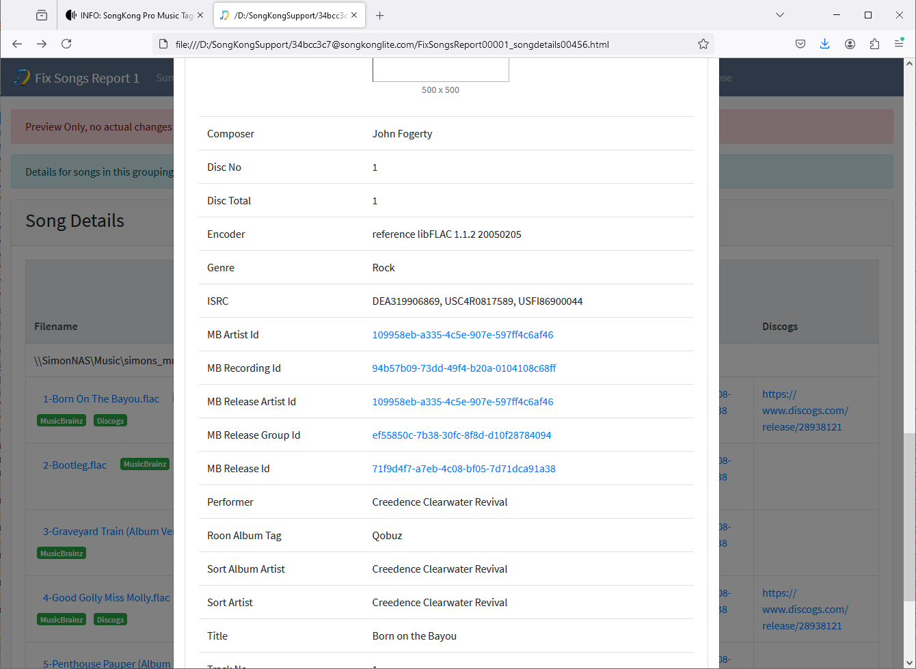Open the MB Recording Id link
Viewport: 916px width, 669px height.
coord(464,368)
